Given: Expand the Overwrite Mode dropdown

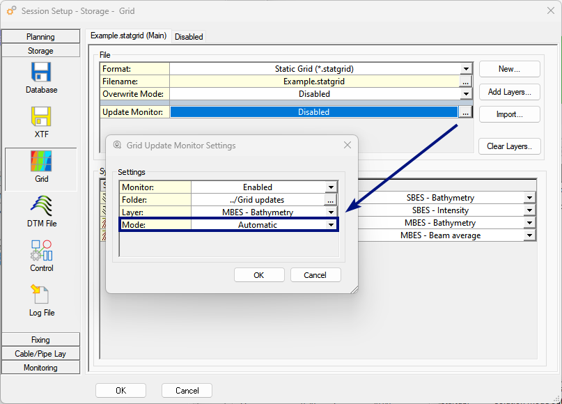Looking at the screenshot, I should pyautogui.click(x=466, y=93).
